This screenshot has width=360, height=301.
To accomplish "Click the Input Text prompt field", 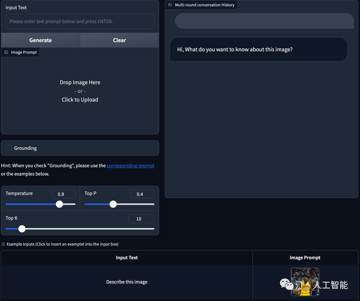I will pos(80,21).
